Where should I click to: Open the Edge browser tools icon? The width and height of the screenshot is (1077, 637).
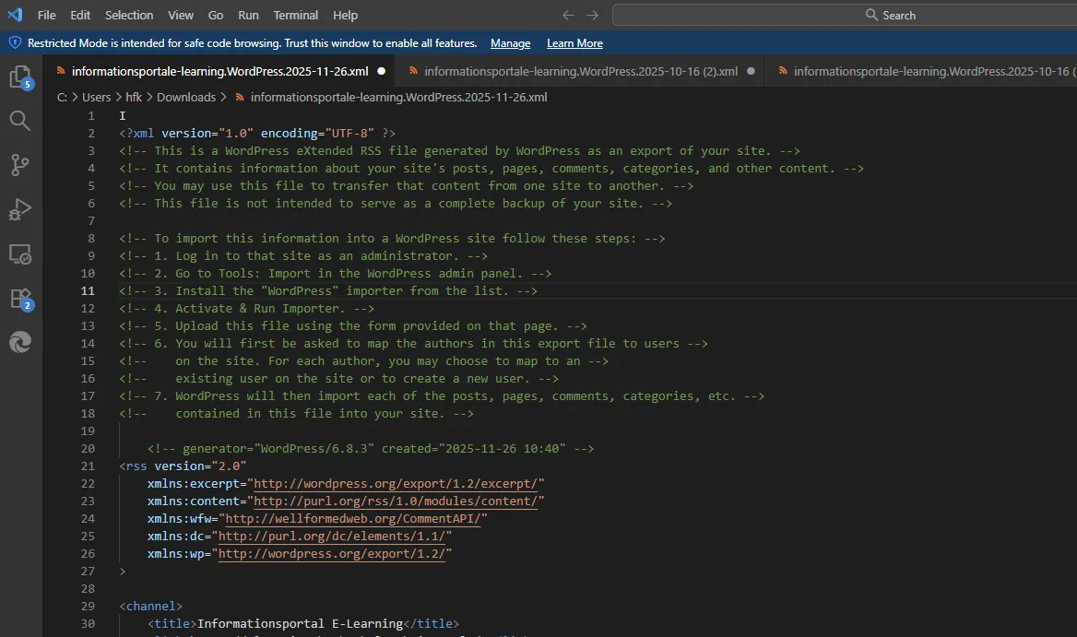pyautogui.click(x=20, y=342)
